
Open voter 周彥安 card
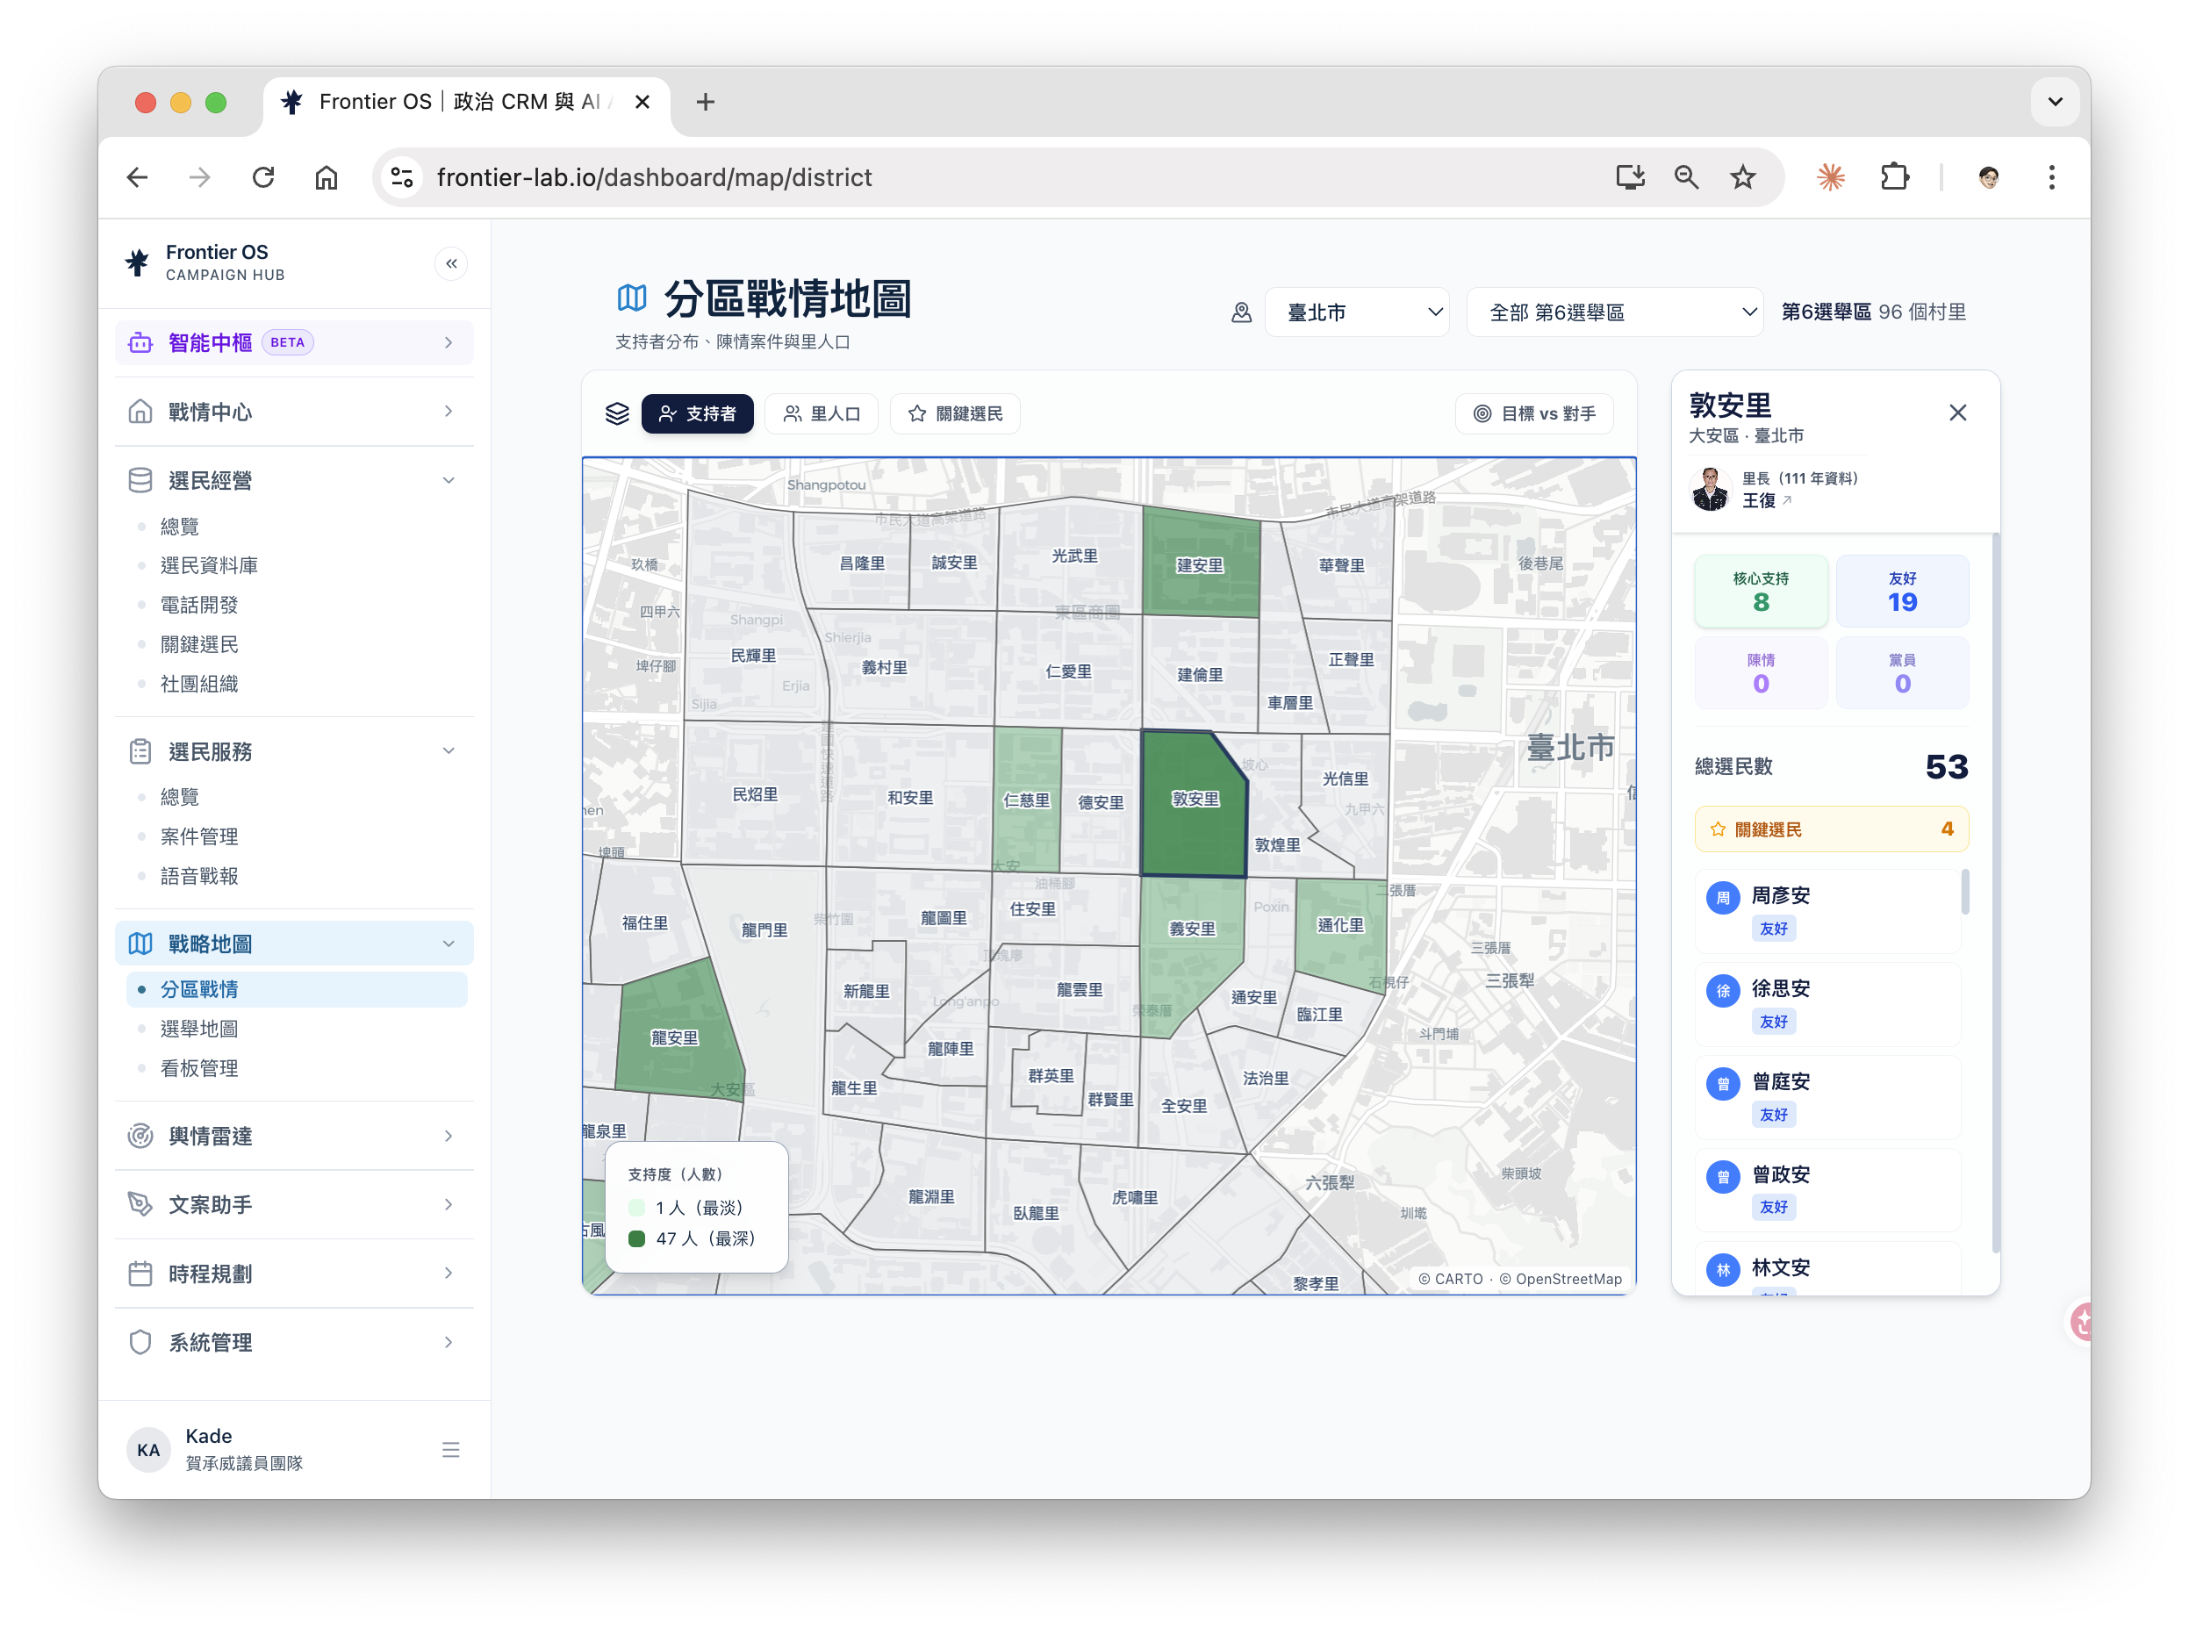(x=1827, y=911)
